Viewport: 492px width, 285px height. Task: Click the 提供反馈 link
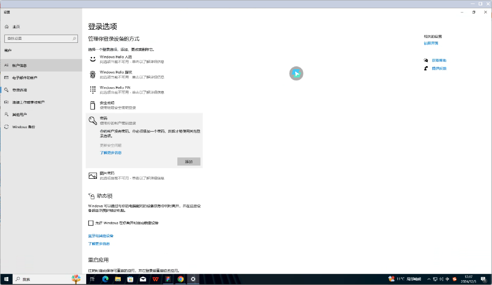point(439,68)
